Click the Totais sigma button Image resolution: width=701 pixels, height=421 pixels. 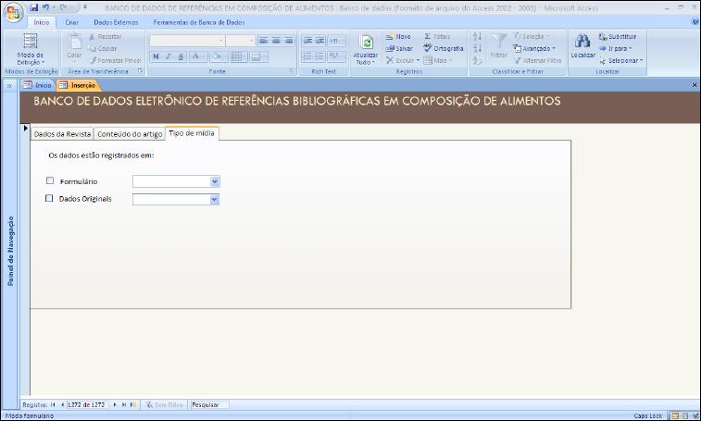437,37
